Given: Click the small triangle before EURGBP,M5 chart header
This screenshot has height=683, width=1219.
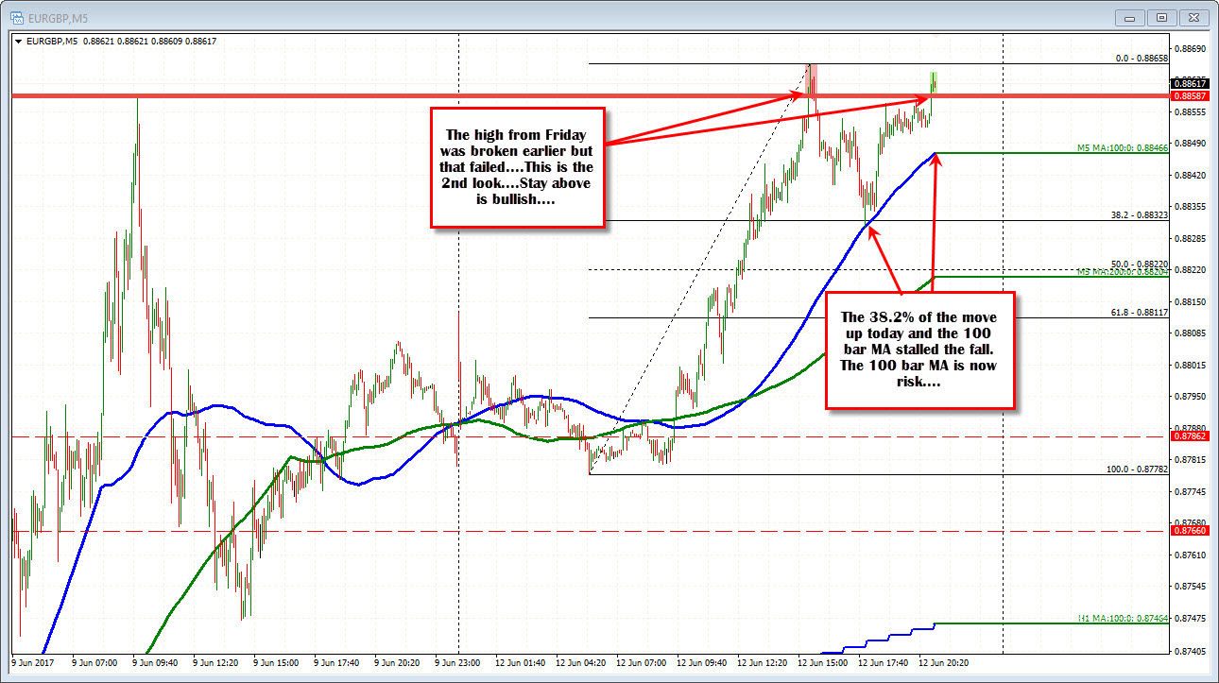Looking at the screenshot, I should 18,41.
